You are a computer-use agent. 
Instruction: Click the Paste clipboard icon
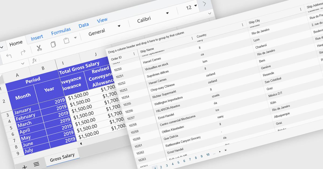tap(66, 41)
